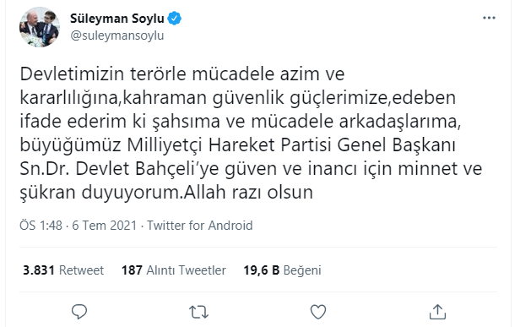Retweet using the arrows icon

coord(198,312)
